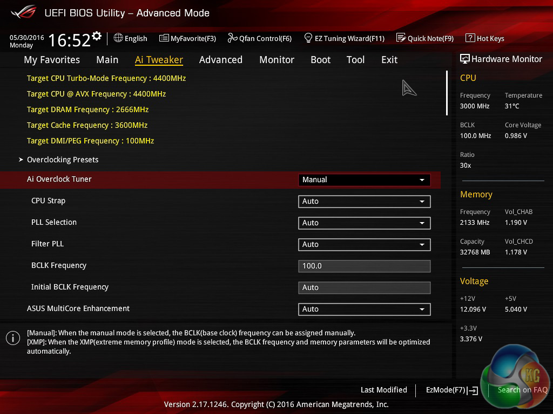The height and width of the screenshot is (414, 553).
Task: Click the Initial BCLK Frequency field
Action: coord(364,288)
